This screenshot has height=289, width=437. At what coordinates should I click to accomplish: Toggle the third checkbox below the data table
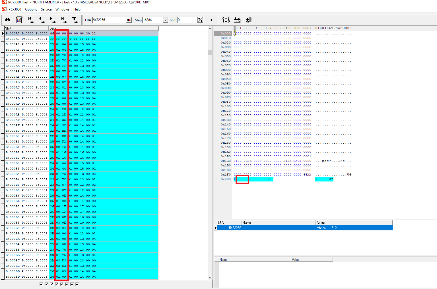click(51, 284)
